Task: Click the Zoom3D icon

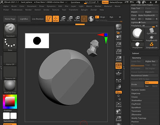Action: point(118,119)
